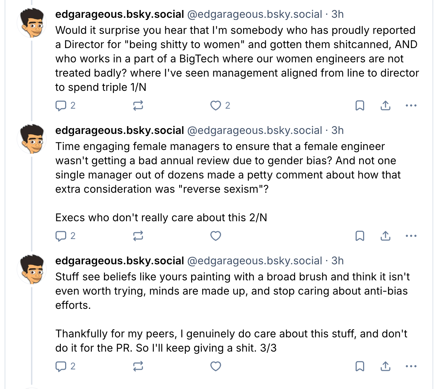Image resolution: width=435 pixels, height=389 pixels.
Task: Share the second post ending 2/N
Action: click(386, 236)
